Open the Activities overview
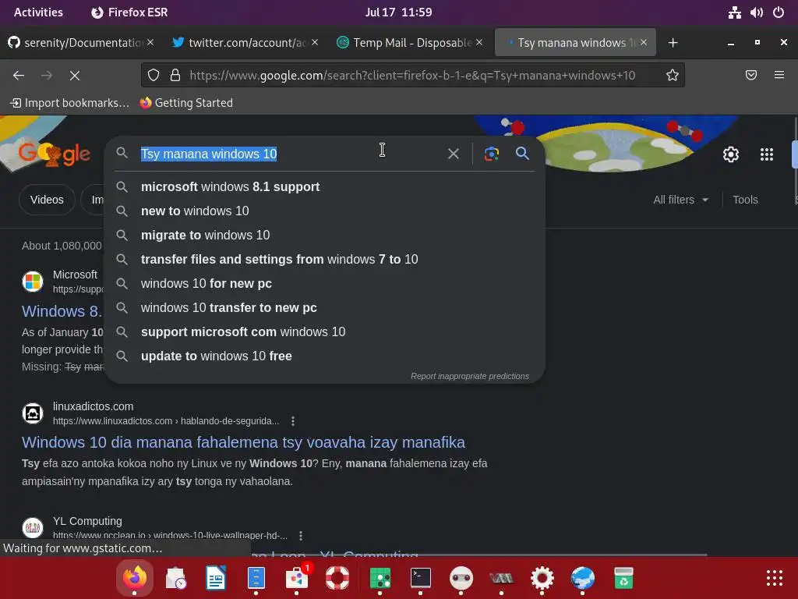 pyautogui.click(x=38, y=12)
